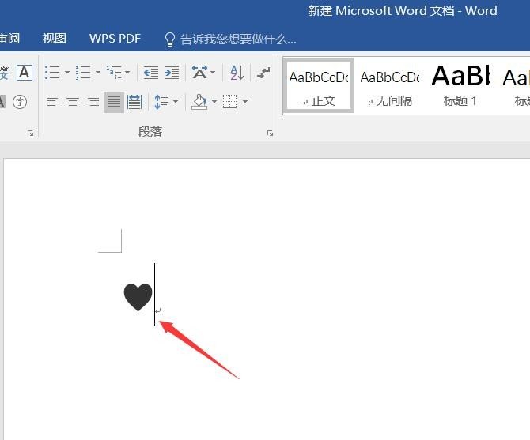Click the multilevel list icon
The width and height of the screenshot is (530, 440).
pos(114,72)
